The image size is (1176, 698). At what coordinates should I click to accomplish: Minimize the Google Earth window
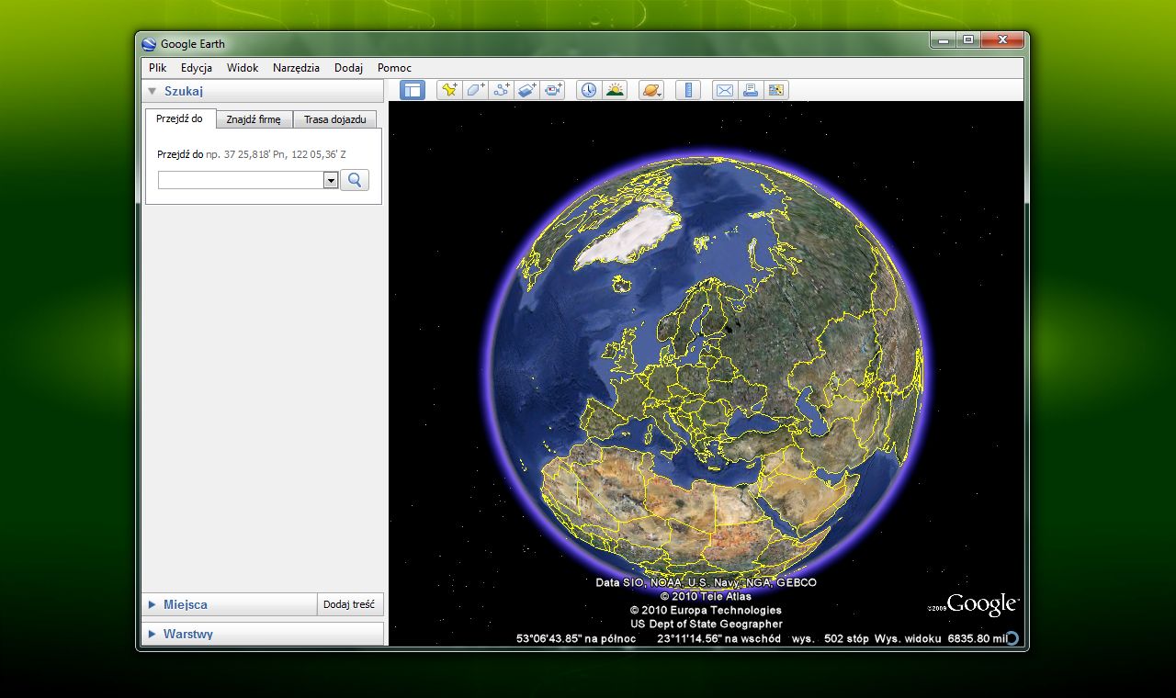[944, 39]
